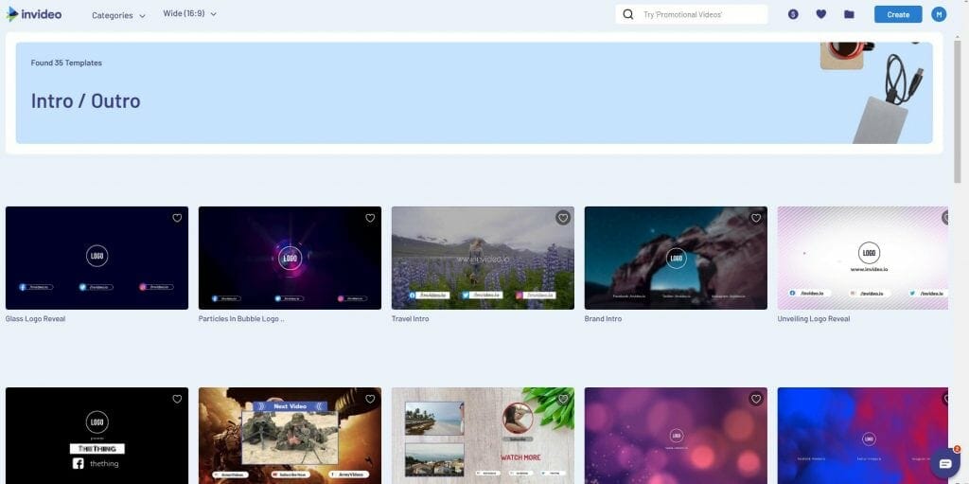969x484 pixels.
Task: Favorite the Glass Logo Reveal template
Action: click(x=177, y=218)
